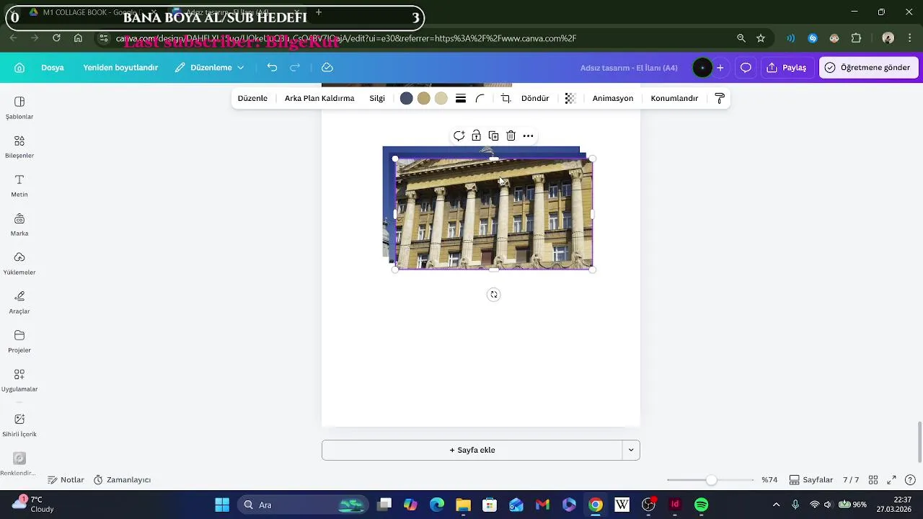The image size is (923, 519).
Task: Pick the light beige color swatch
Action: 441,99
